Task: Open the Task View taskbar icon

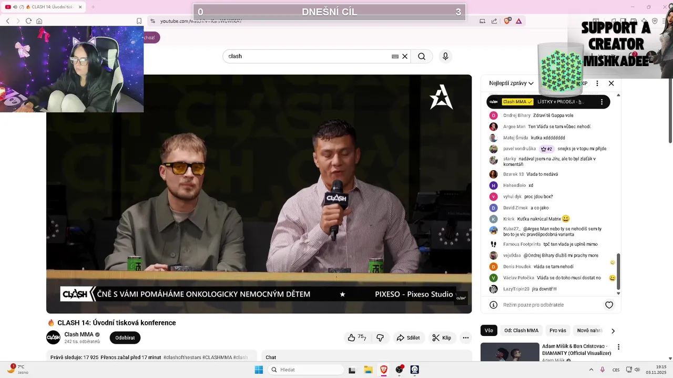Action: [x=352, y=370]
